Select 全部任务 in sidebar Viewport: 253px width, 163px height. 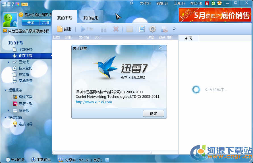click(26, 49)
